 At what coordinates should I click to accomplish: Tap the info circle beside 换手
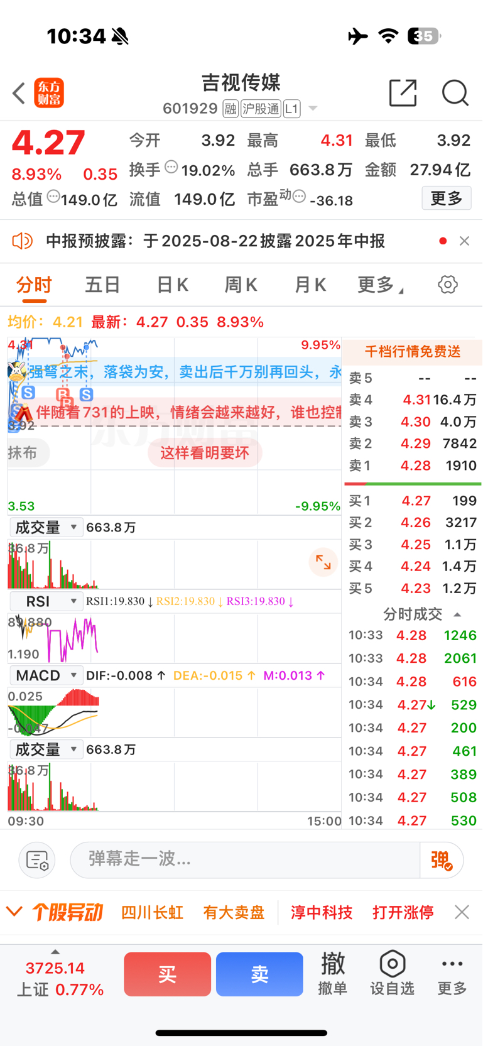pyautogui.click(x=171, y=167)
